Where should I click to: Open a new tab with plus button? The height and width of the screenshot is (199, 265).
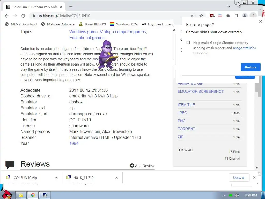pyautogui.click(x=71, y=7)
